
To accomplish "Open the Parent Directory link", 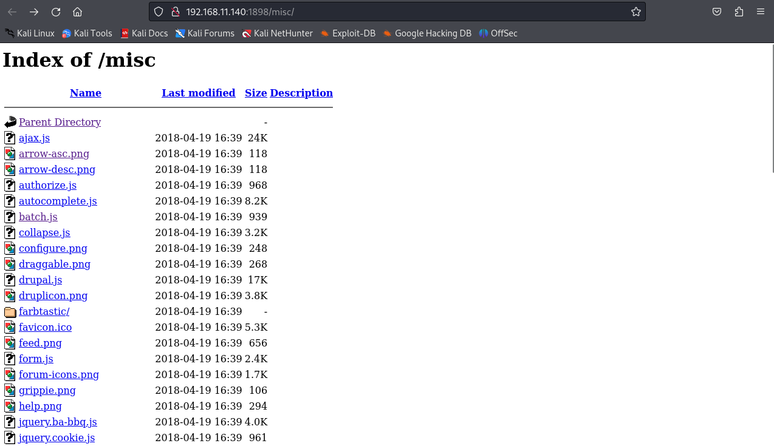I will [60, 122].
